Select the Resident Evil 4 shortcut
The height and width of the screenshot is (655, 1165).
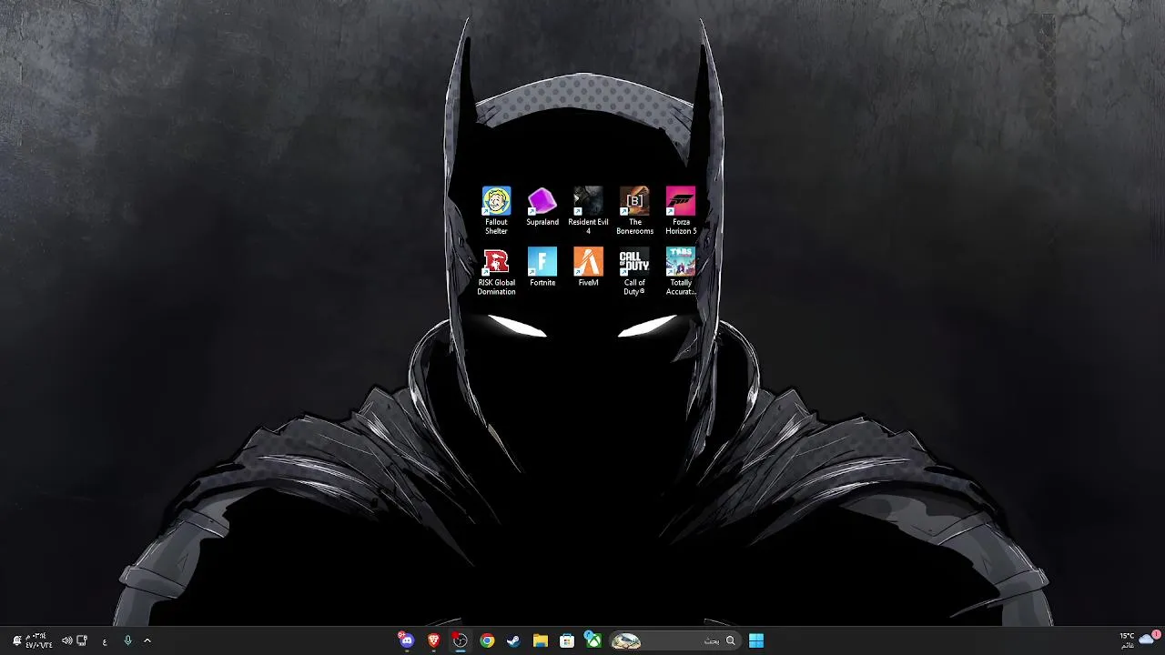coord(588,211)
